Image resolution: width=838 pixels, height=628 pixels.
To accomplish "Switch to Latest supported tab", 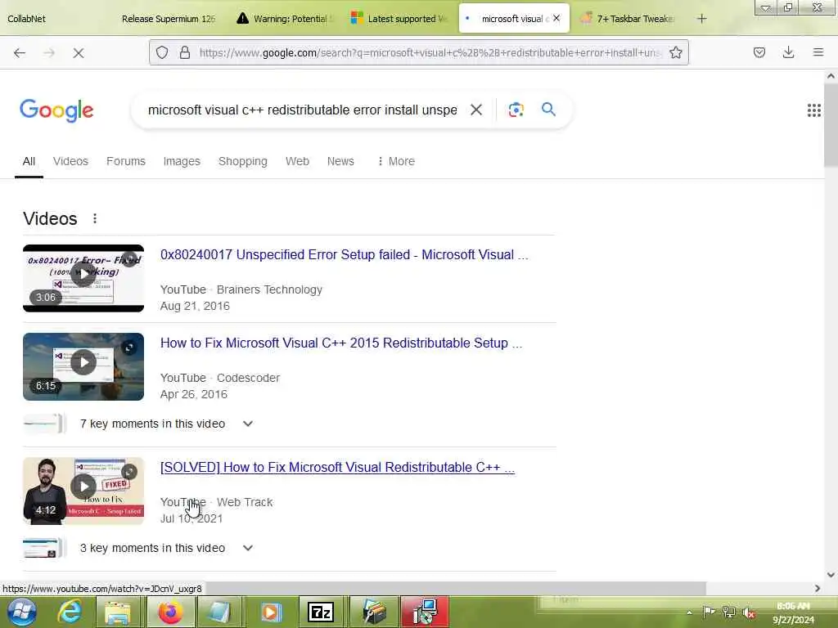I will (x=399, y=19).
